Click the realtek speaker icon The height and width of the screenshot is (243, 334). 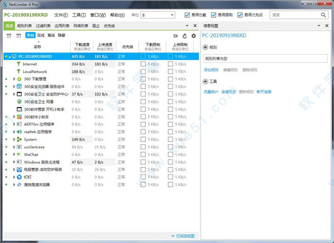point(19,132)
